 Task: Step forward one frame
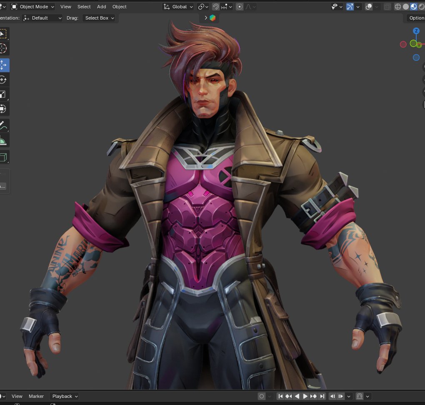tap(341, 396)
